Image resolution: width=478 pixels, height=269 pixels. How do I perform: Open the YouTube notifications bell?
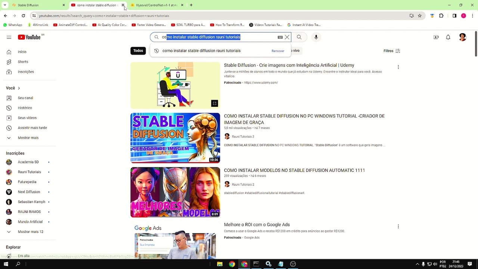coord(448,37)
